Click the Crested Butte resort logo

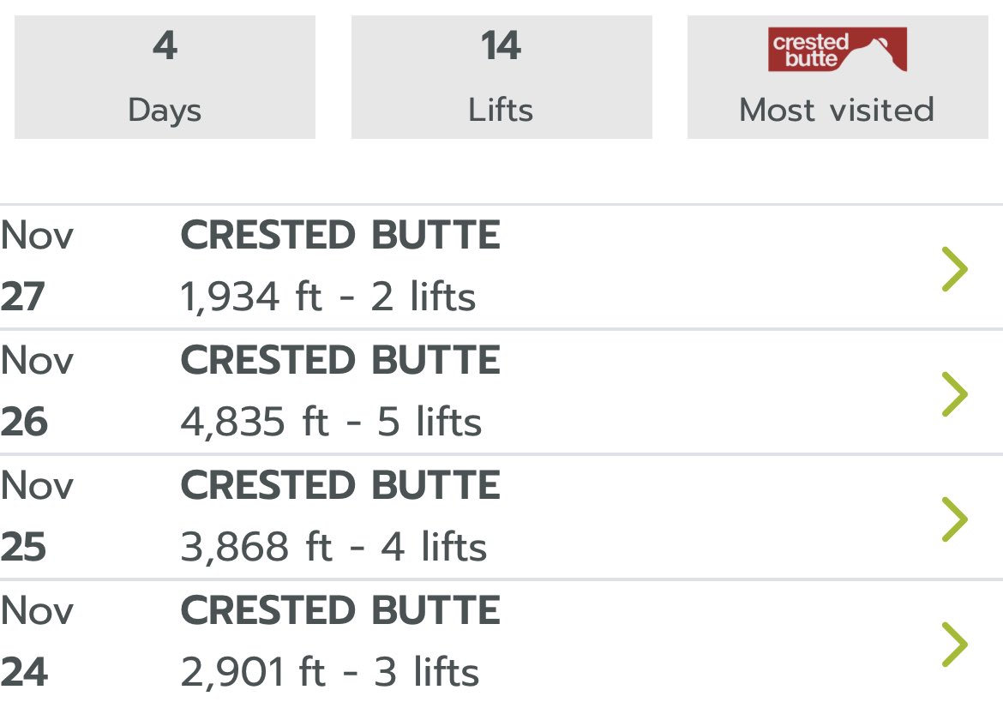pos(838,49)
